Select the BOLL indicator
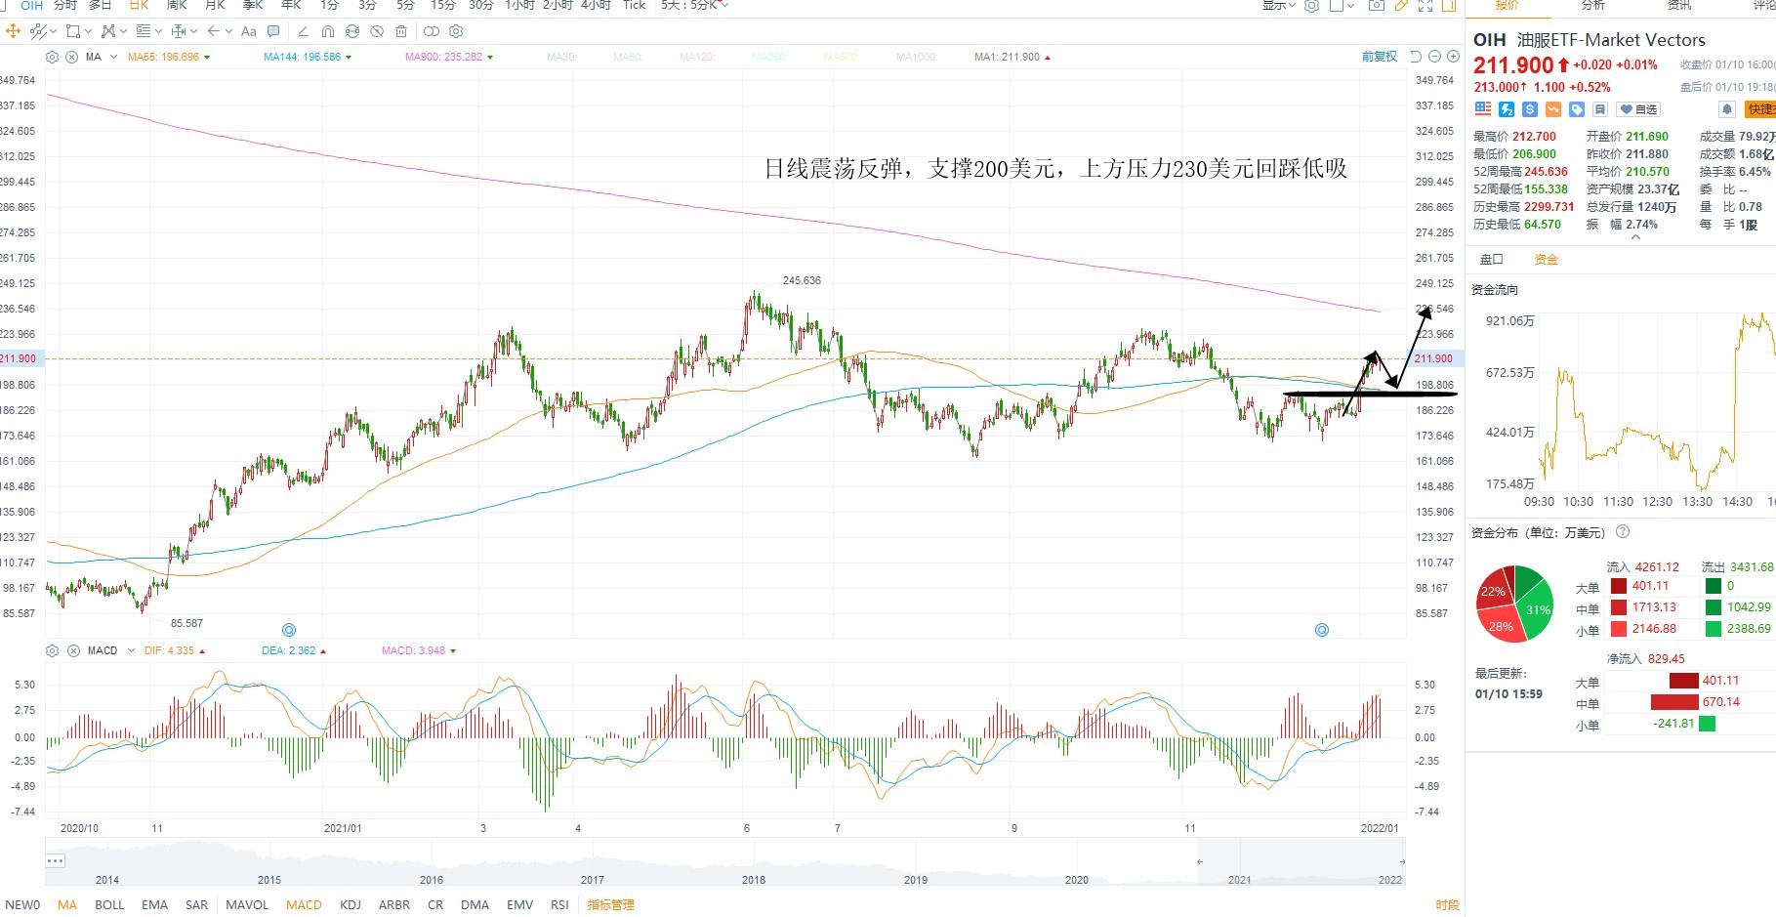 109,905
